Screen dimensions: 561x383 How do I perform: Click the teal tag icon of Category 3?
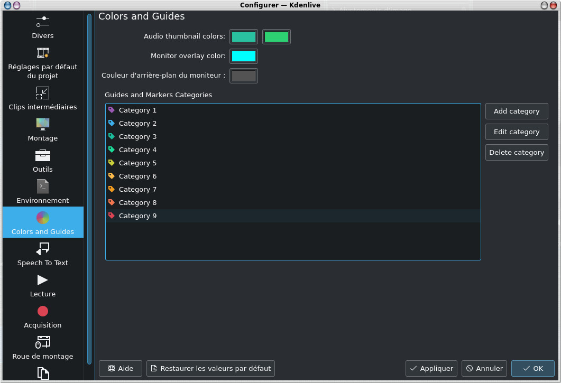[112, 136]
